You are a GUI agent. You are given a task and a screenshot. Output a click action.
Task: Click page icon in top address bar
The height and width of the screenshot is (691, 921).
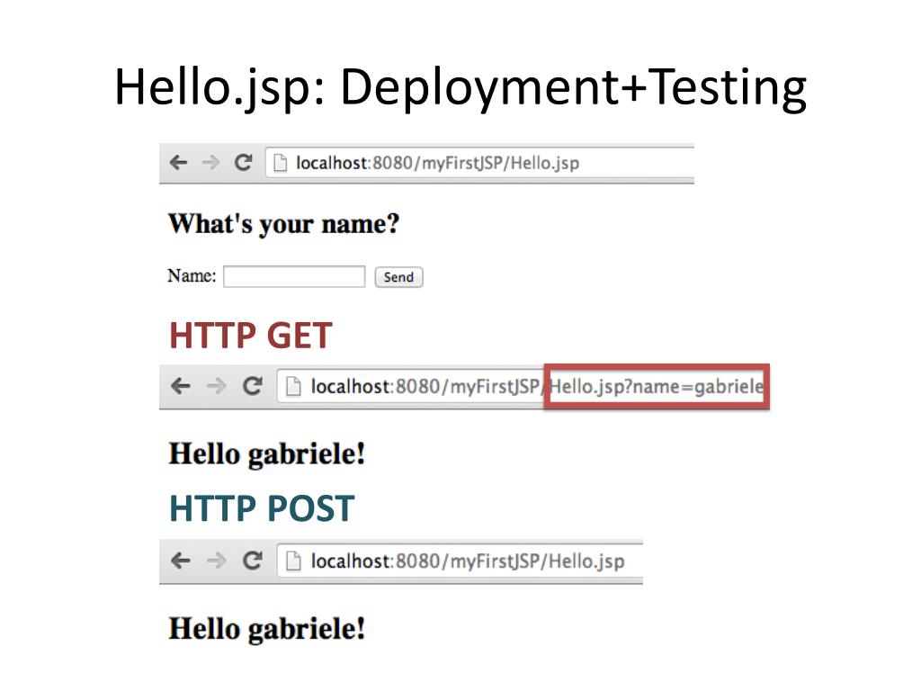coord(281,163)
